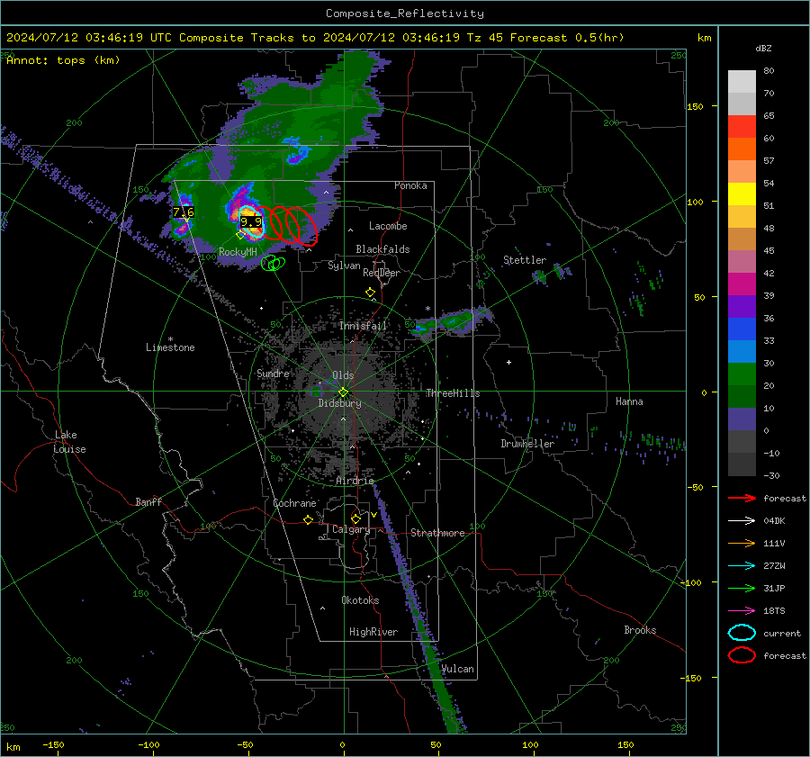810x757 pixels.
Task: Select the Brooks label
Action: pos(640,630)
